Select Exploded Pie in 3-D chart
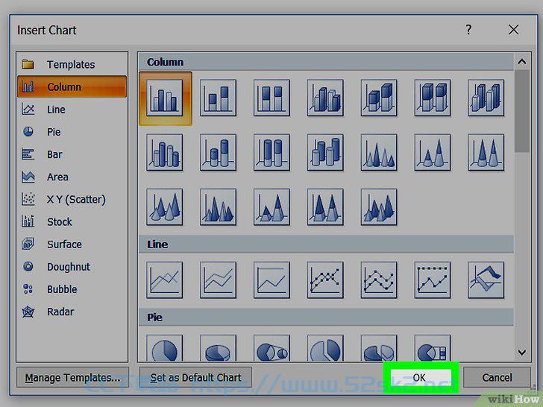The height and width of the screenshot is (407, 543). click(x=379, y=348)
